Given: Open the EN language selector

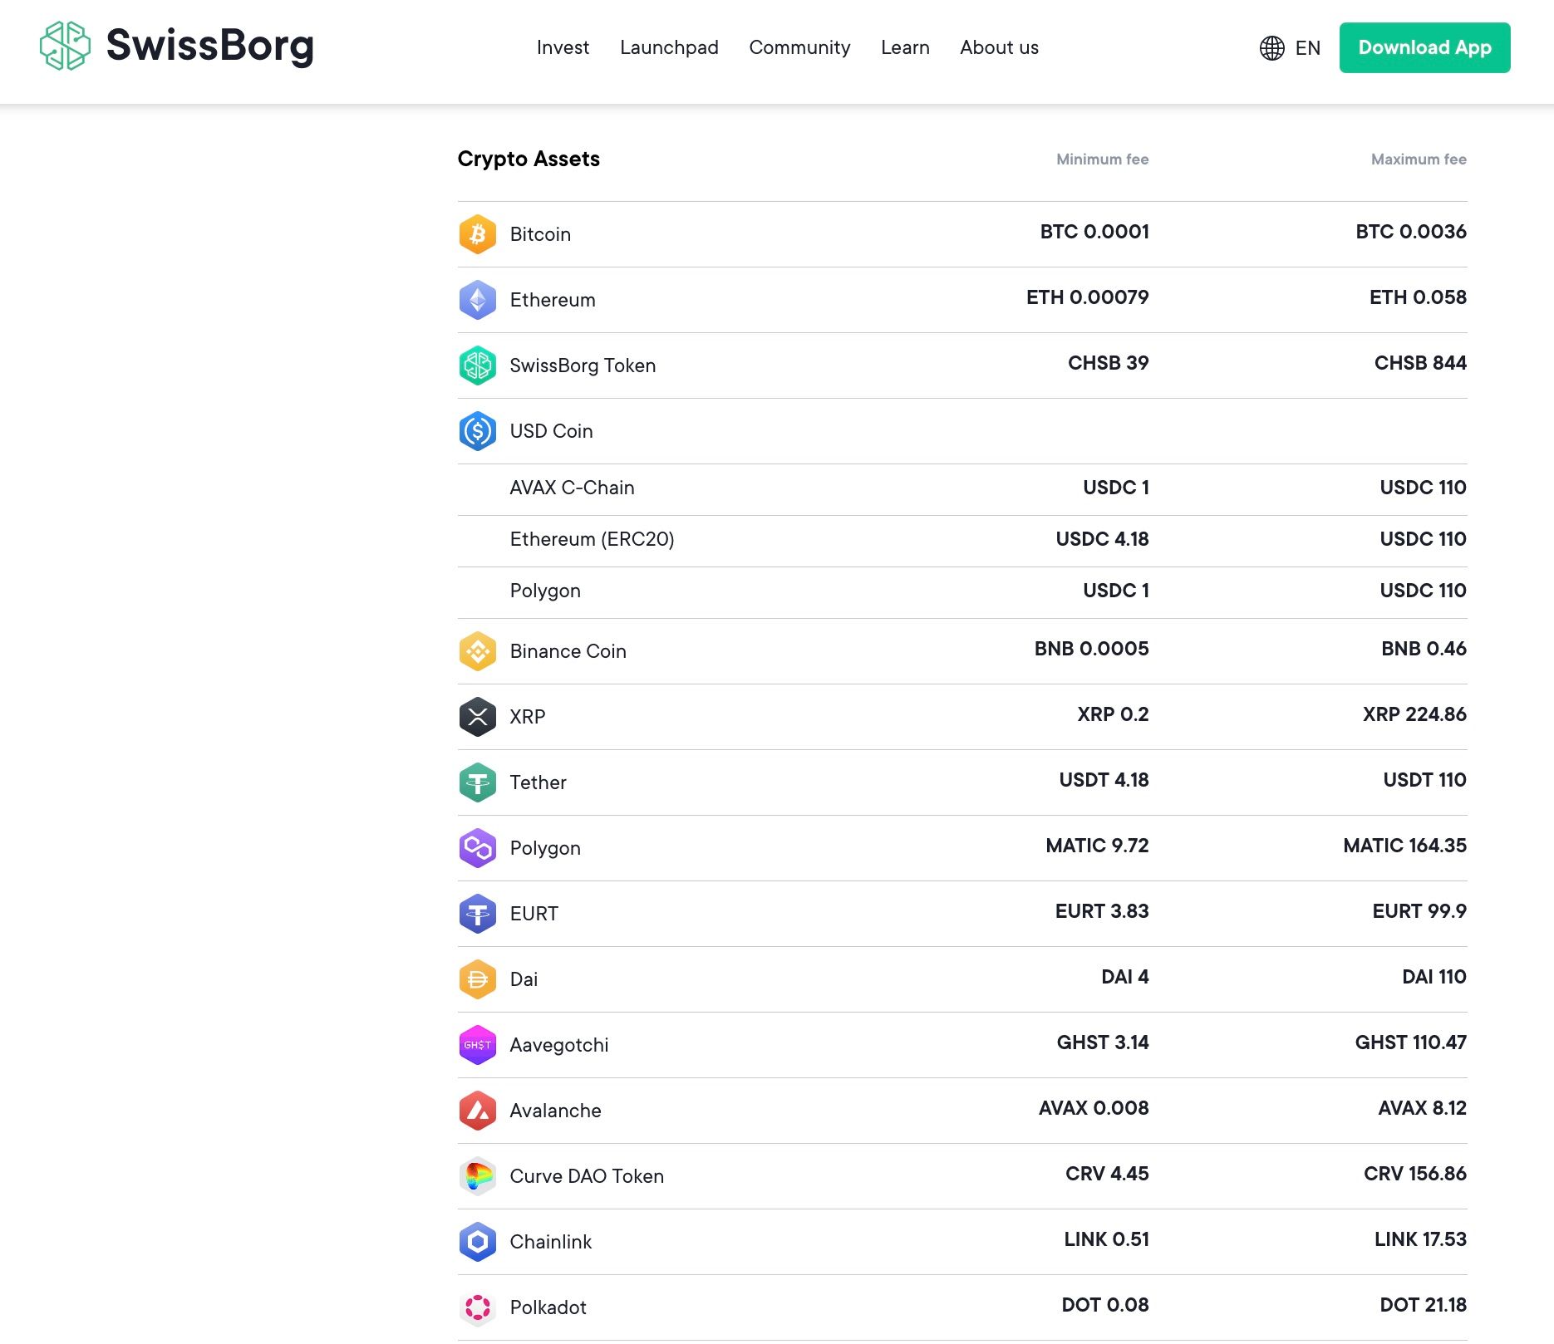Looking at the screenshot, I should (x=1290, y=48).
